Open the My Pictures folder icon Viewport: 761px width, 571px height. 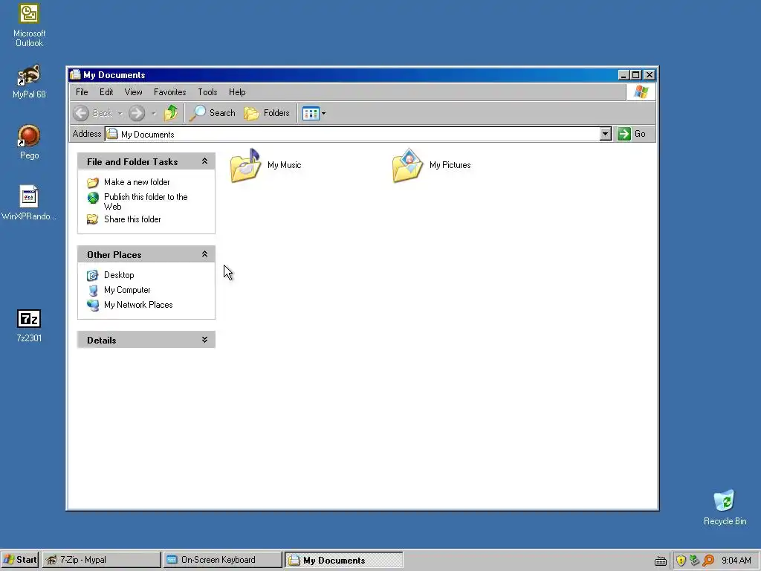(408, 166)
